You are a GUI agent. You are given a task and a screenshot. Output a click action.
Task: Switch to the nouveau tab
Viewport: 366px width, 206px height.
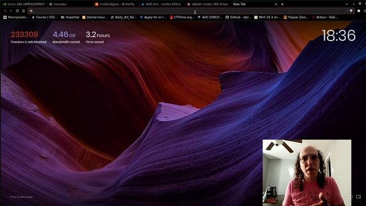(70, 4)
